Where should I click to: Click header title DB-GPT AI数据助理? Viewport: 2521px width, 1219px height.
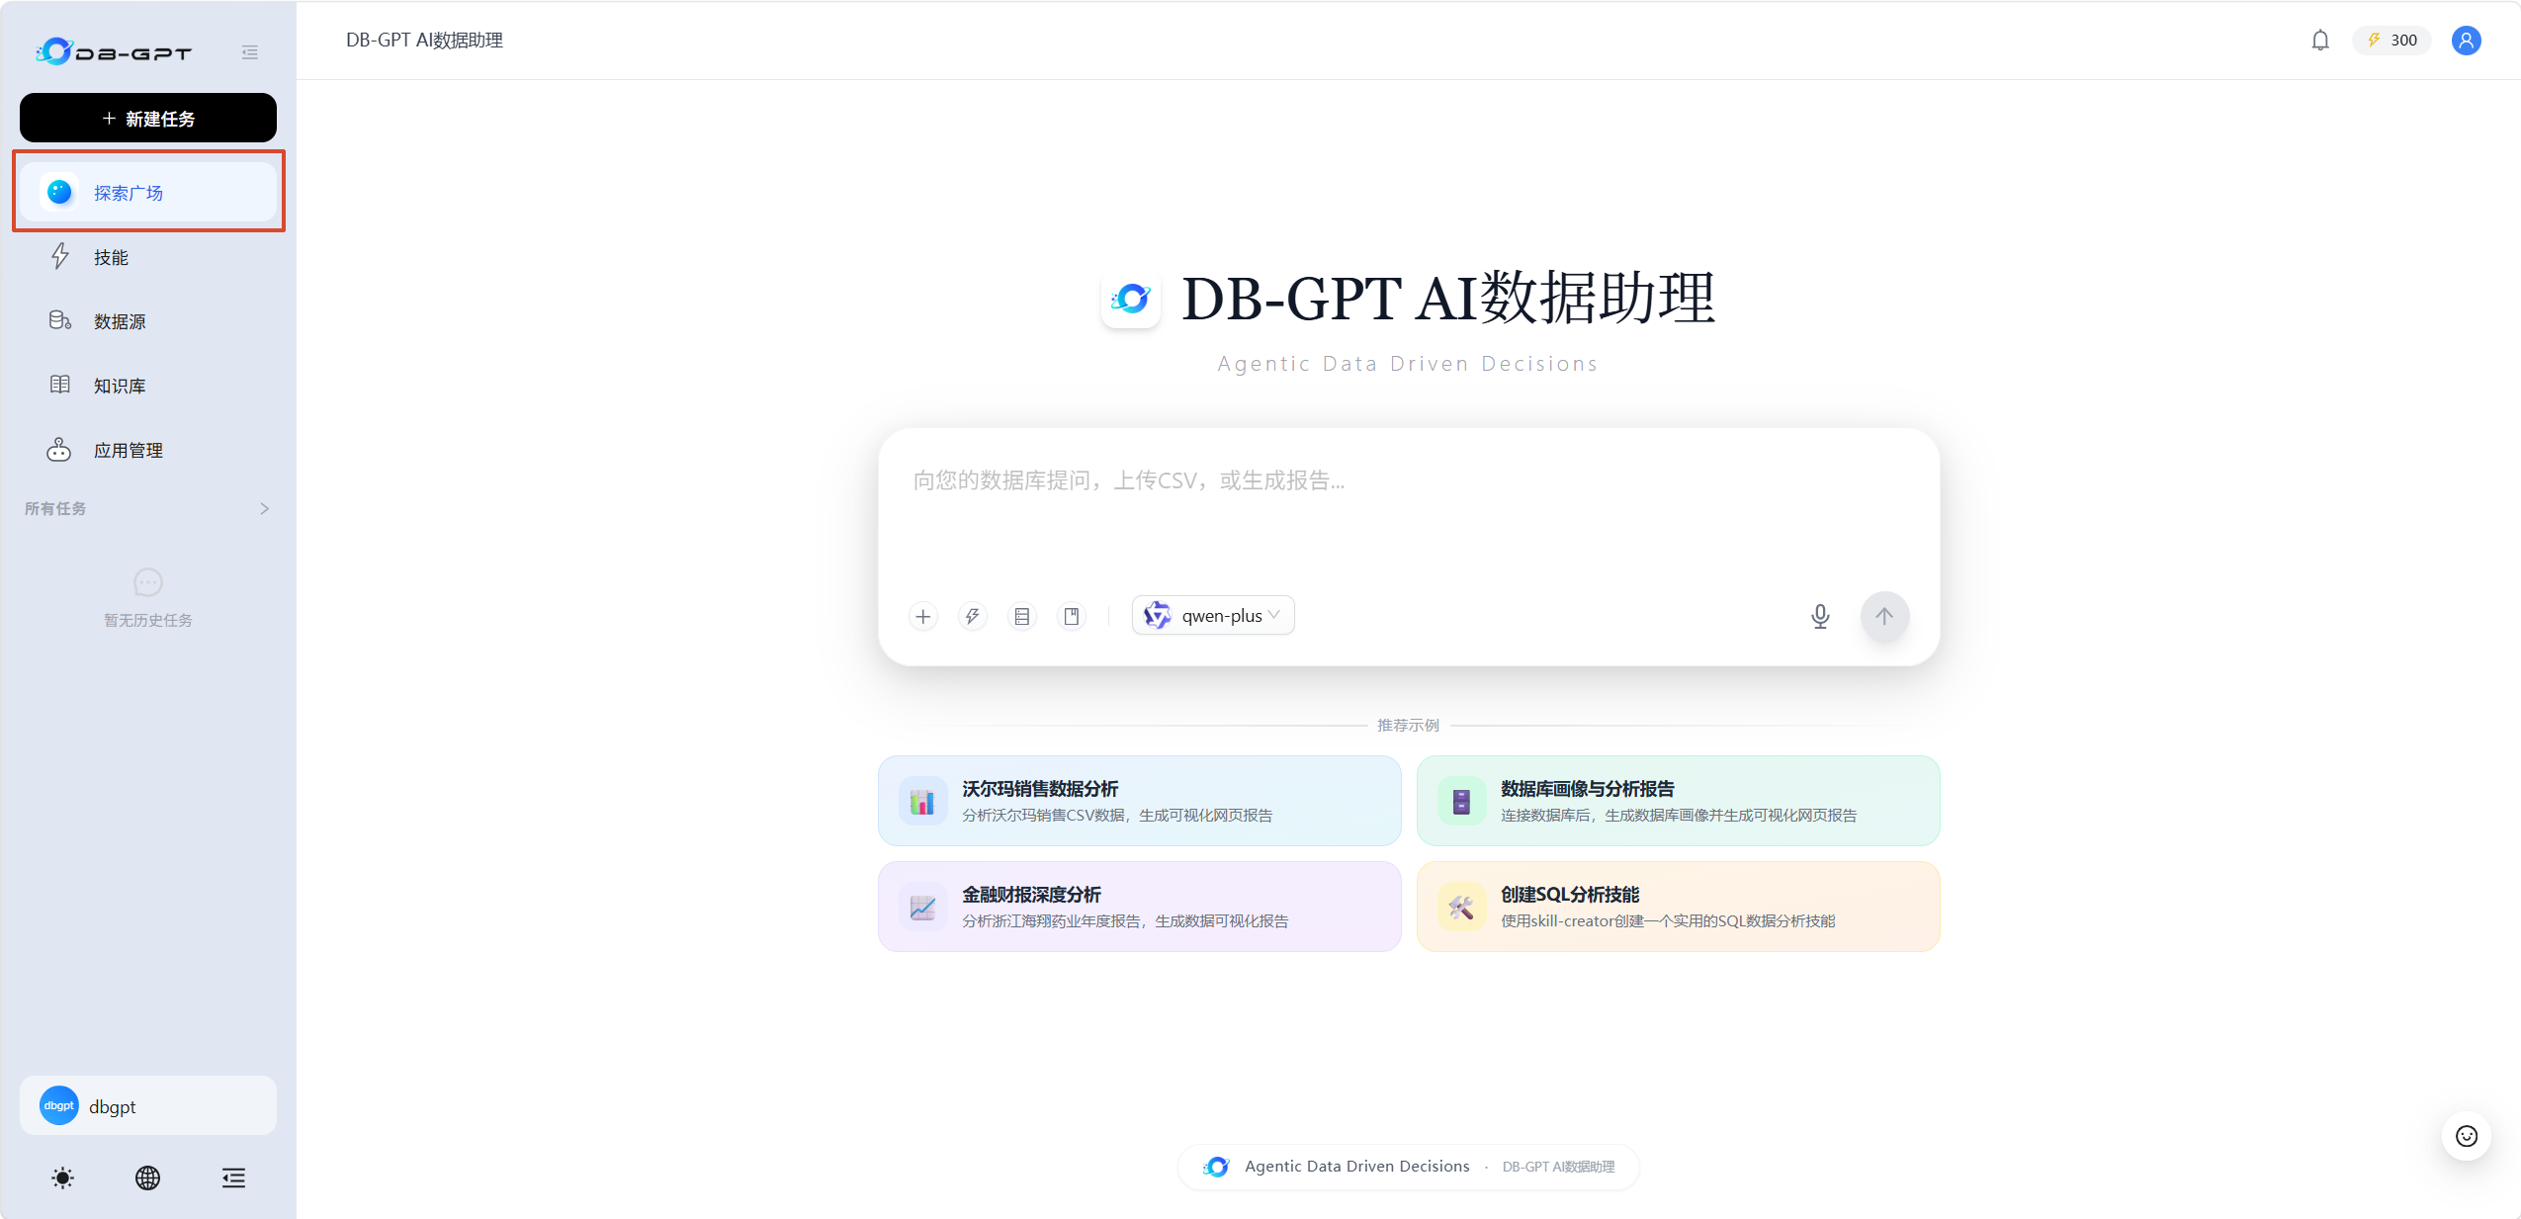pos(424,41)
